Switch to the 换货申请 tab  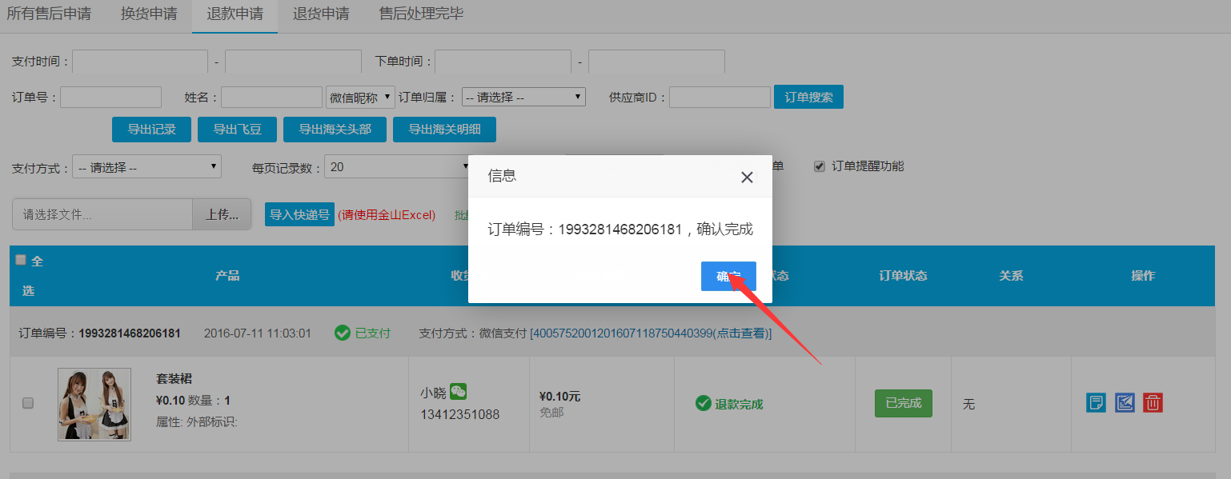pyautogui.click(x=149, y=14)
